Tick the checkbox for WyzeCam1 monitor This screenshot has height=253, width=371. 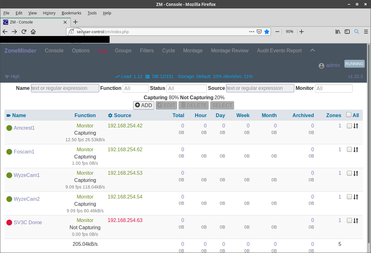349,173
